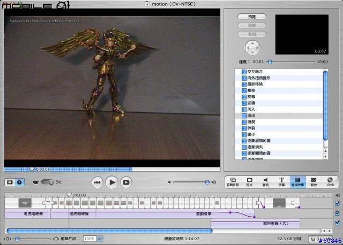Rewind to the beginning of movie
The image size is (343, 245).
point(98,182)
